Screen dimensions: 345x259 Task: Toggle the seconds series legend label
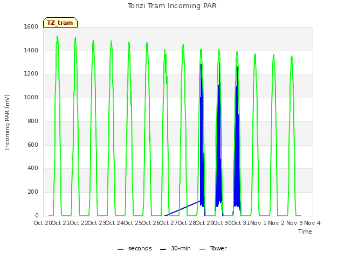click(x=140, y=248)
